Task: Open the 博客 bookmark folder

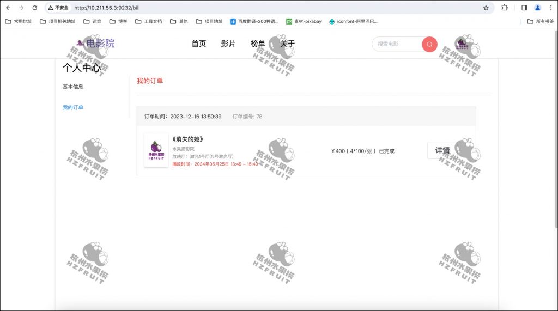Action: [x=118, y=21]
